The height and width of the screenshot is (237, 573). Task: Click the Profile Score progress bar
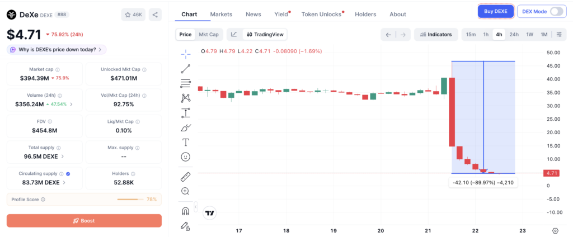(130, 200)
